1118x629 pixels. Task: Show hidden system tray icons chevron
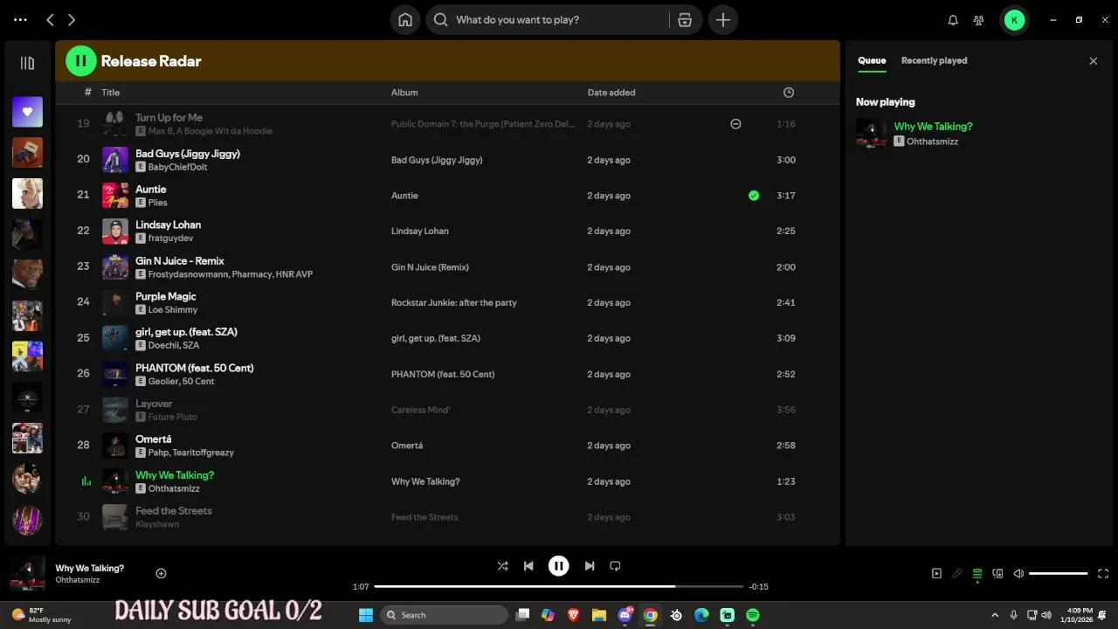[995, 615]
